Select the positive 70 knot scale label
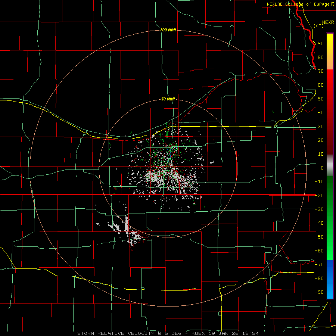 (x=321, y=71)
